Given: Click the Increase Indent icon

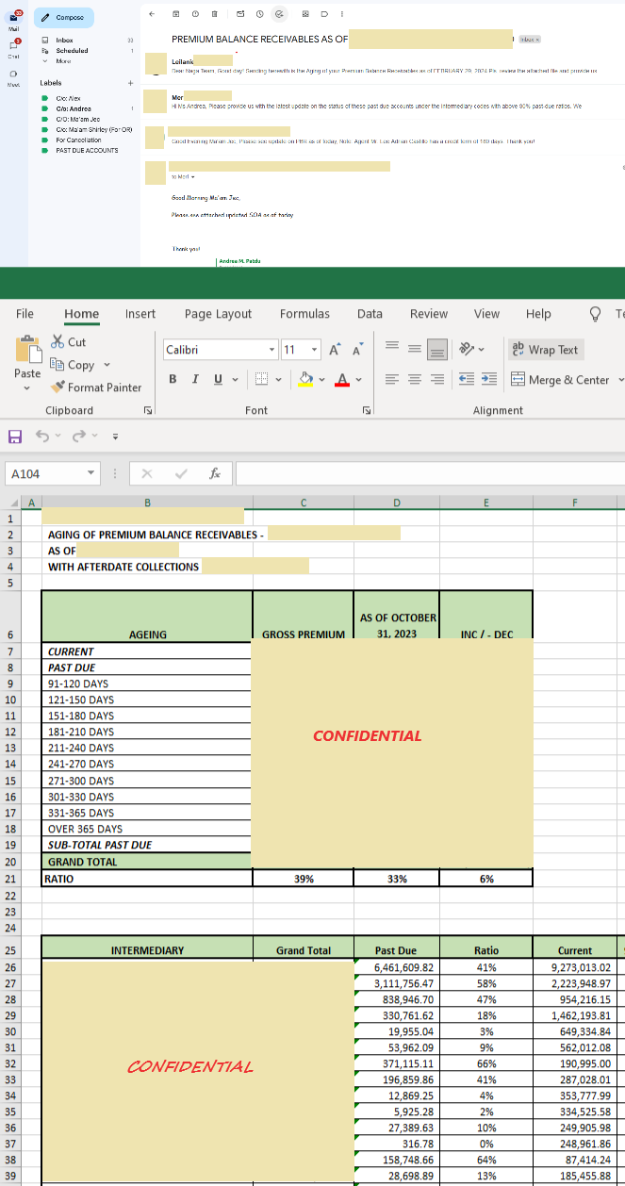Looking at the screenshot, I should click(490, 379).
